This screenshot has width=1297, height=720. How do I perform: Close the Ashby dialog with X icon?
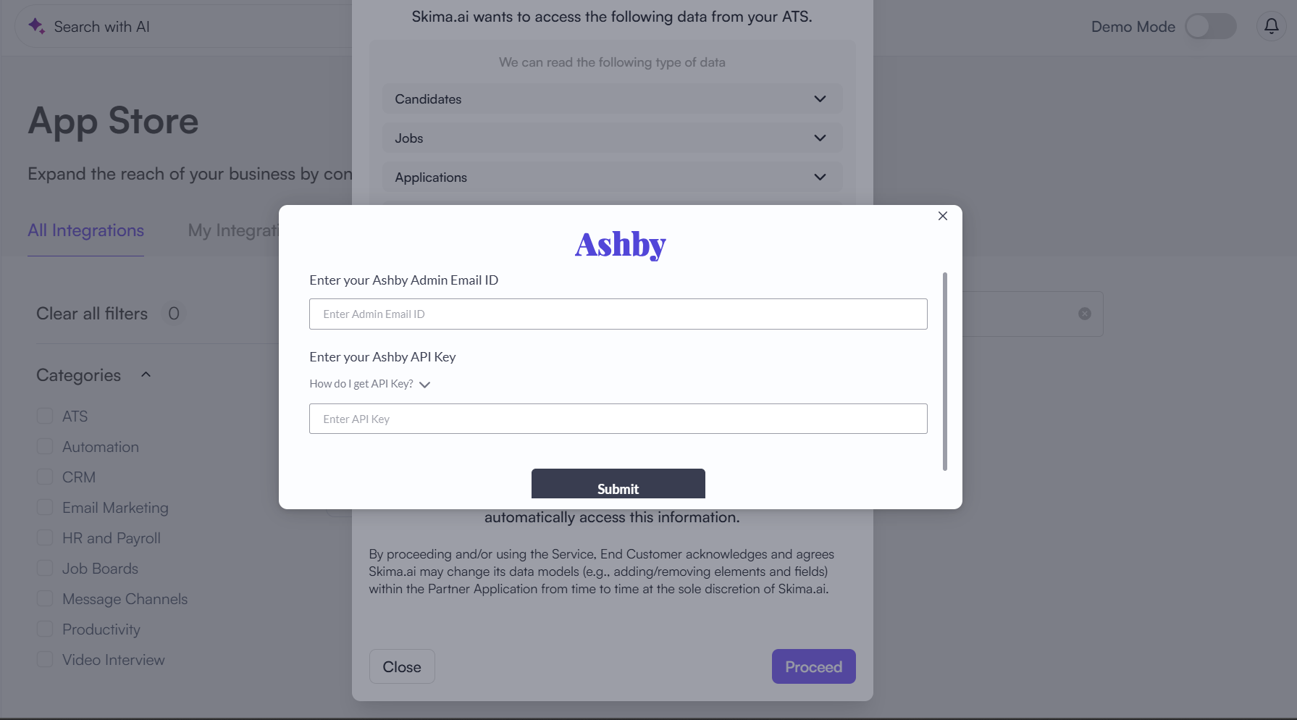(942, 216)
